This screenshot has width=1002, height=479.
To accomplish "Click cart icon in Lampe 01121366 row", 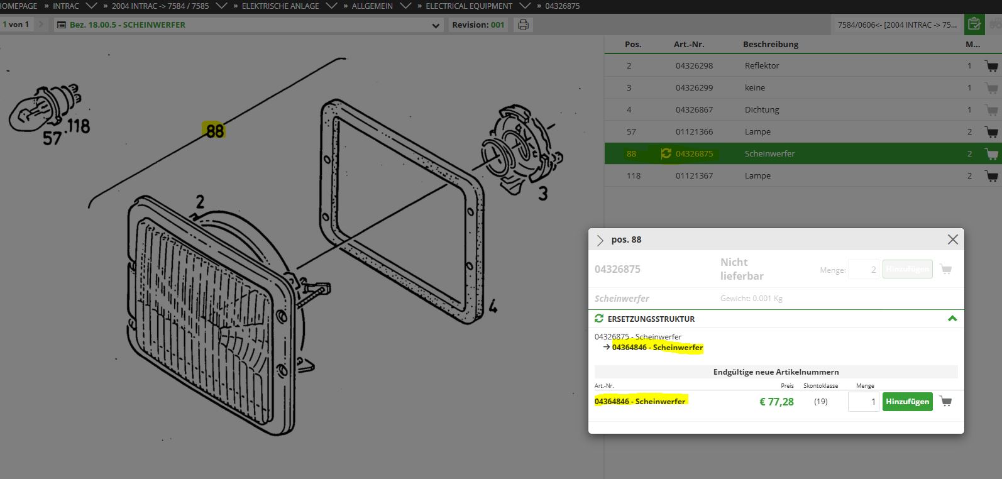I will click(x=991, y=132).
